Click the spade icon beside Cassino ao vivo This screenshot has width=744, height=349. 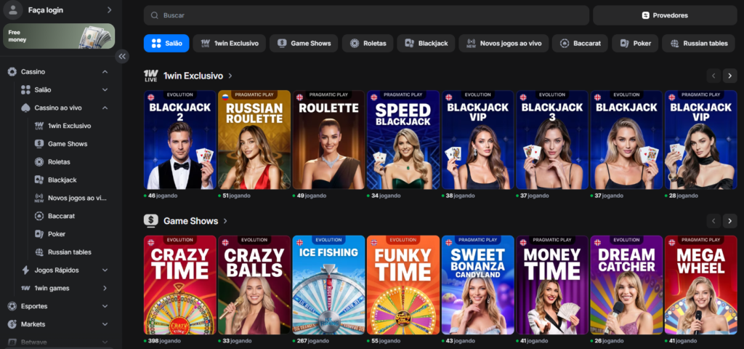click(x=25, y=108)
